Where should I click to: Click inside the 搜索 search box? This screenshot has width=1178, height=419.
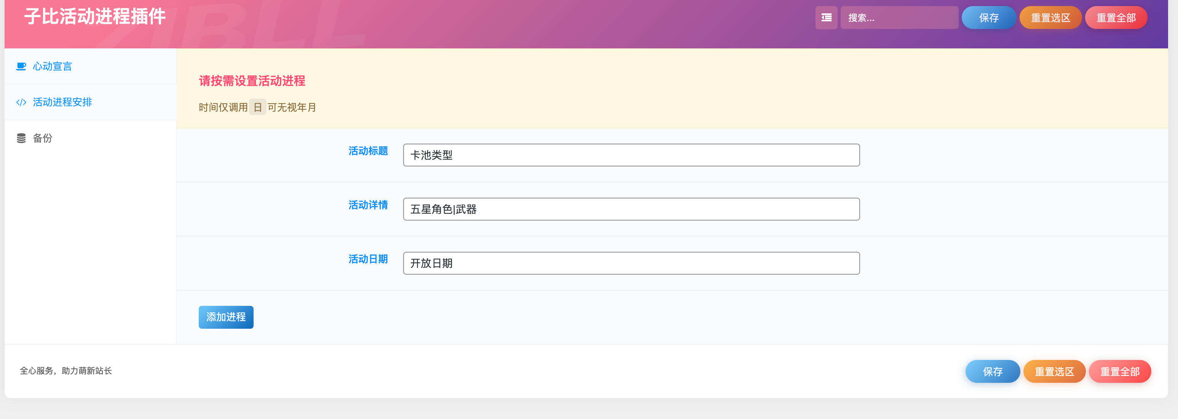[899, 18]
